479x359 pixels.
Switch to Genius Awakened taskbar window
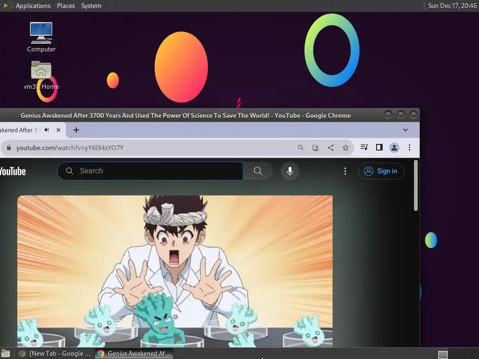tap(134, 353)
